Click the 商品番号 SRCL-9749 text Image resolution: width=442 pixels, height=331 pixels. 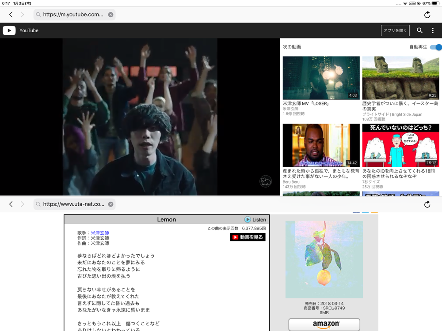pyautogui.click(x=324, y=308)
